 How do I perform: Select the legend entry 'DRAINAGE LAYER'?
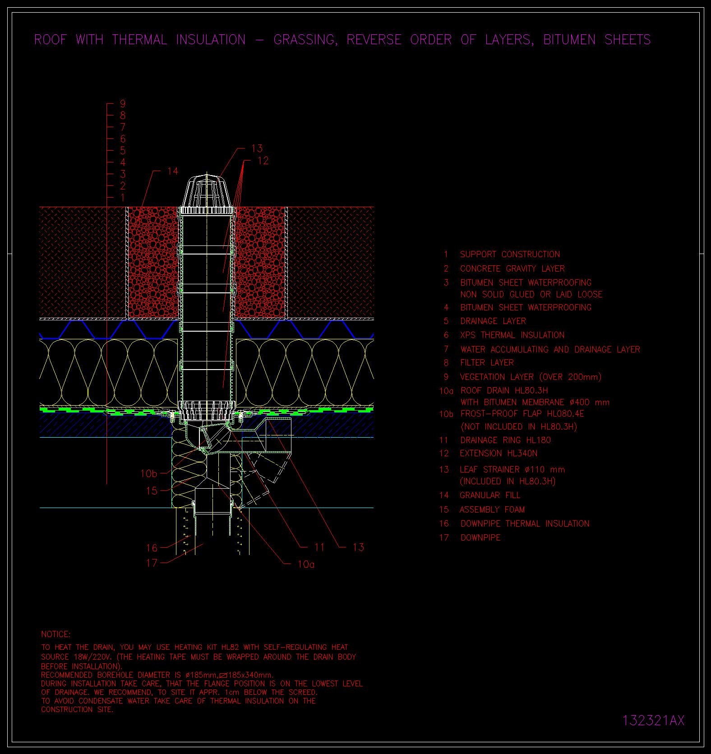click(493, 321)
